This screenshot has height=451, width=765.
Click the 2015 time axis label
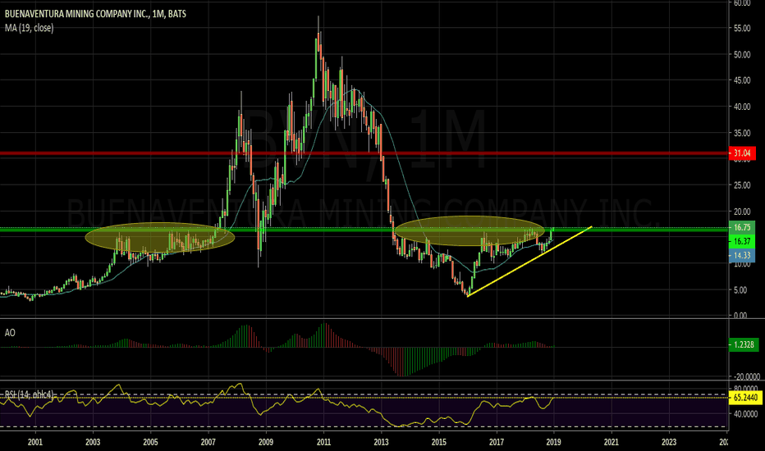(438, 442)
